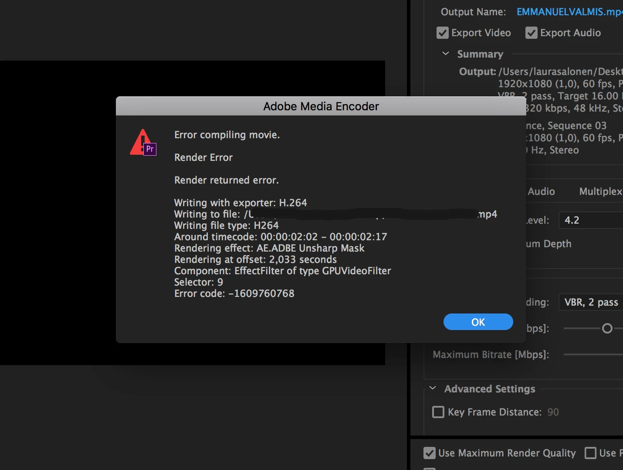Image resolution: width=623 pixels, height=470 pixels.
Task: Click the 'Selector: 9' line
Action: click(199, 282)
